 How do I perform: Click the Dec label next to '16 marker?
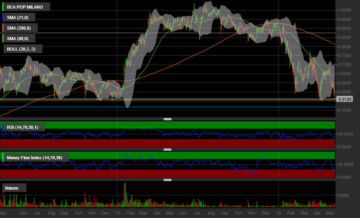(x=266, y=213)
